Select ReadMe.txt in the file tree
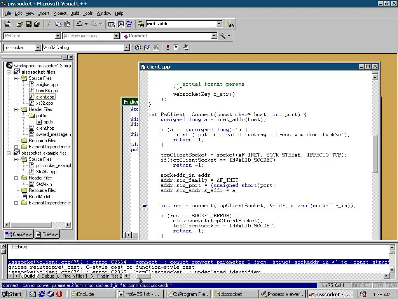 [x=39, y=197]
